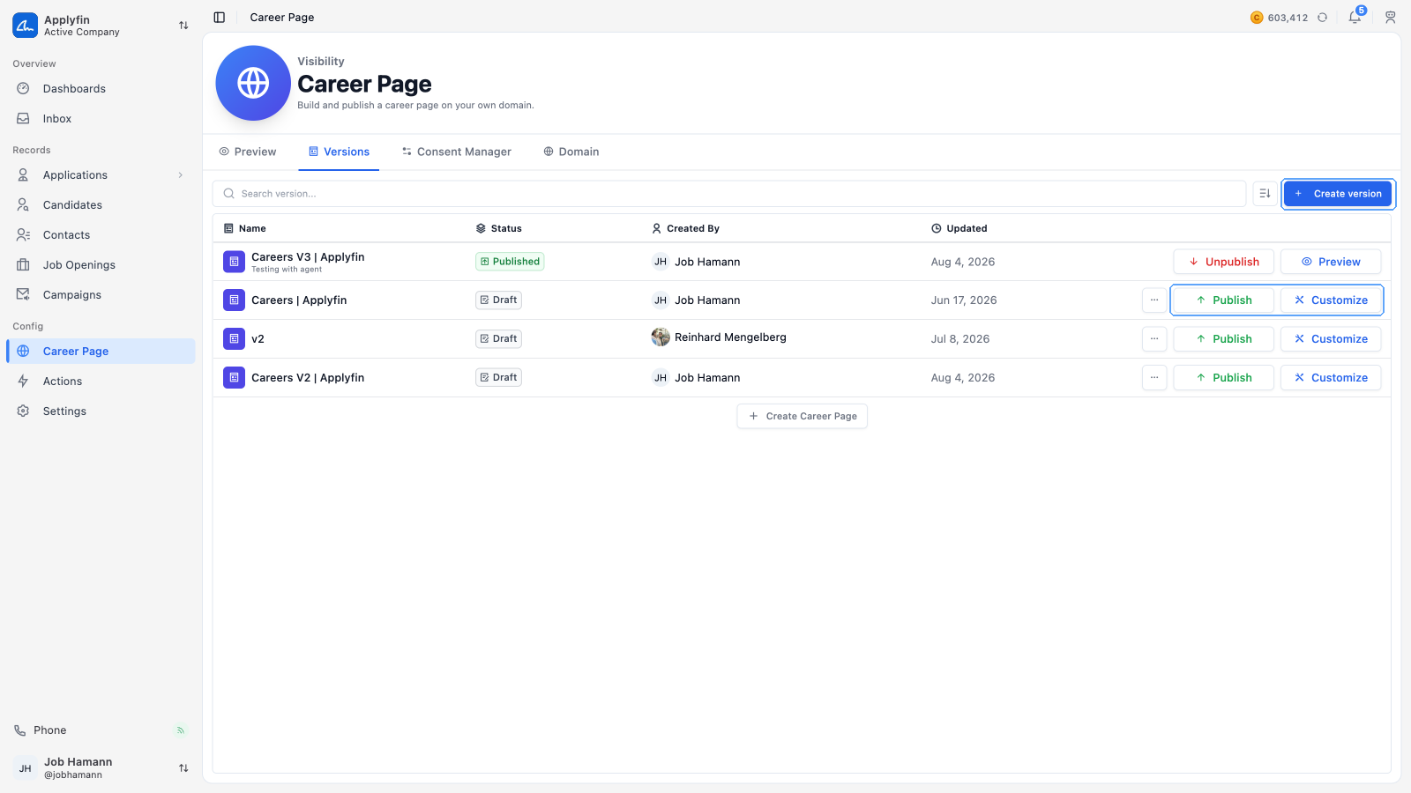Image resolution: width=1411 pixels, height=793 pixels.
Task: Open the Job Hamann account switcher arrows
Action: (x=183, y=768)
